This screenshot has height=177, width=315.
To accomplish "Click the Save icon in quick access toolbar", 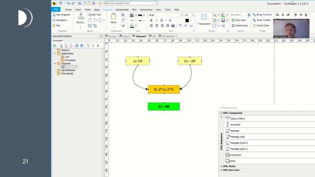I will (x=61, y=3).
